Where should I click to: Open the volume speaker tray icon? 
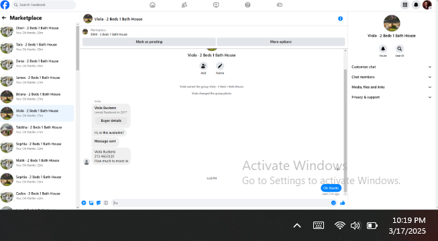click(x=355, y=226)
